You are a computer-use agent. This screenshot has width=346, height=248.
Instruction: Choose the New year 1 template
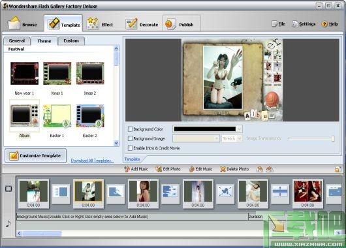(25, 74)
